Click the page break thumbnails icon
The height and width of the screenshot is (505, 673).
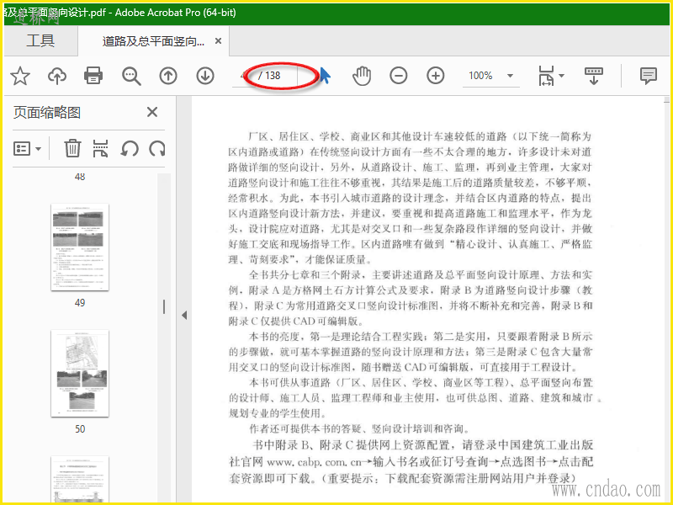[100, 149]
